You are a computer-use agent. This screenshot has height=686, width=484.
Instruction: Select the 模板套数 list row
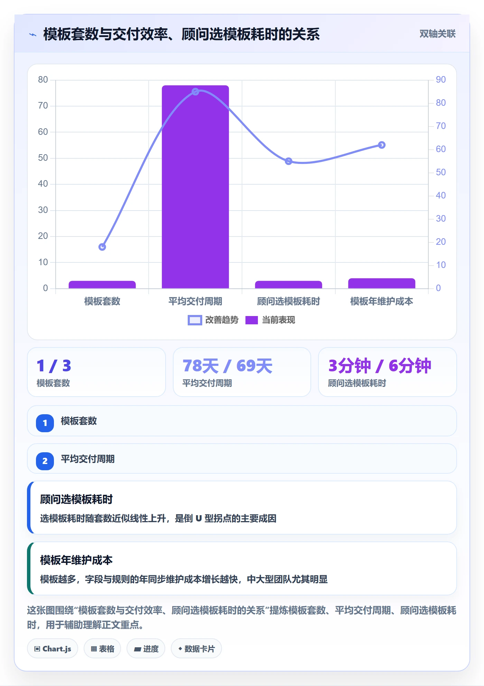pos(242,421)
